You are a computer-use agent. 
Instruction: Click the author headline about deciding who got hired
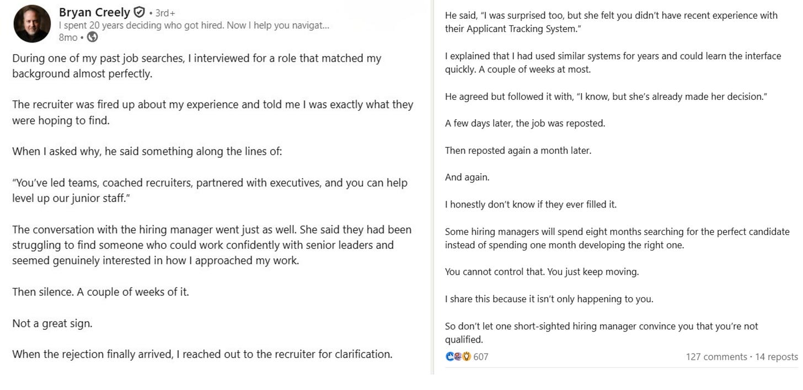point(194,25)
